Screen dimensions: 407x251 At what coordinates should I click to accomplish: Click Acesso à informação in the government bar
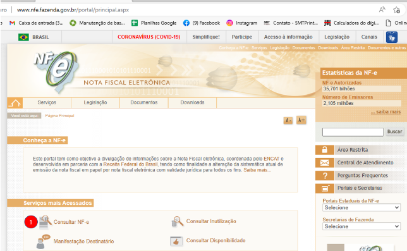point(288,37)
